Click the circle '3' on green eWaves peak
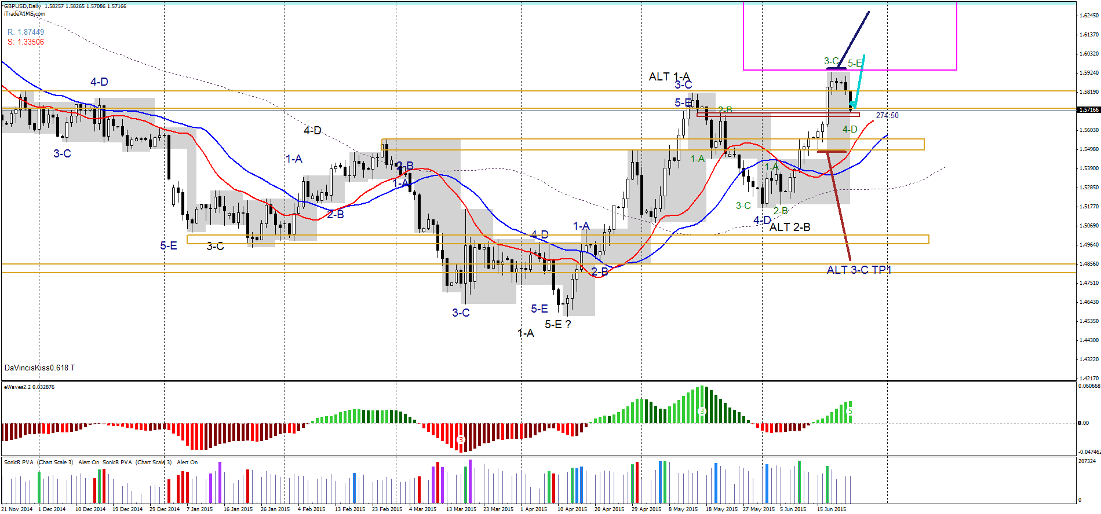The width and height of the screenshot is (1101, 514). pos(702,412)
